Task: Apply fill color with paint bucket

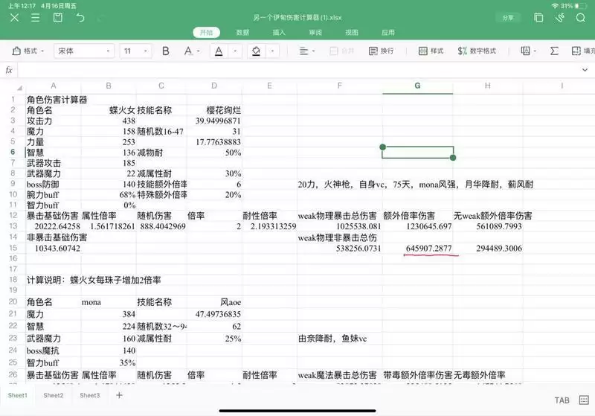Action: coord(256,51)
